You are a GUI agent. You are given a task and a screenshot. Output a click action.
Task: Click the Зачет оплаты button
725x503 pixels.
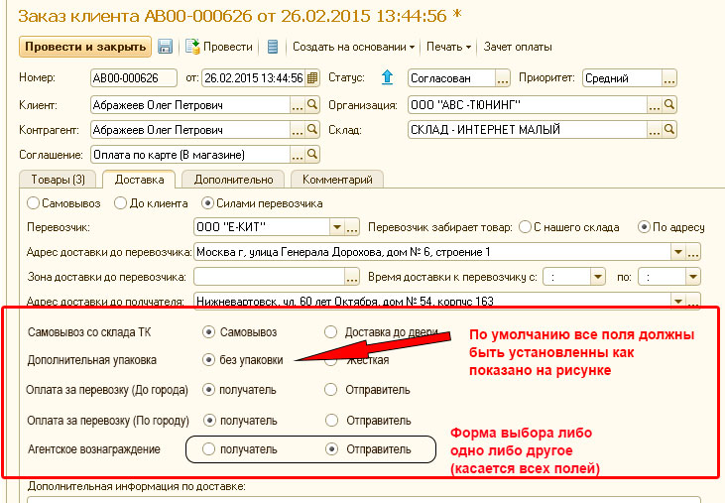click(520, 47)
